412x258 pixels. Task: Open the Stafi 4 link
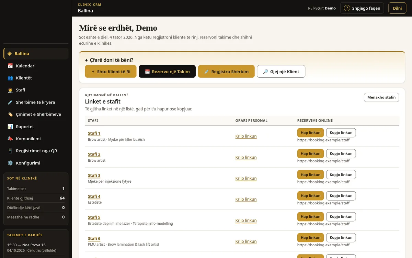[94, 196]
